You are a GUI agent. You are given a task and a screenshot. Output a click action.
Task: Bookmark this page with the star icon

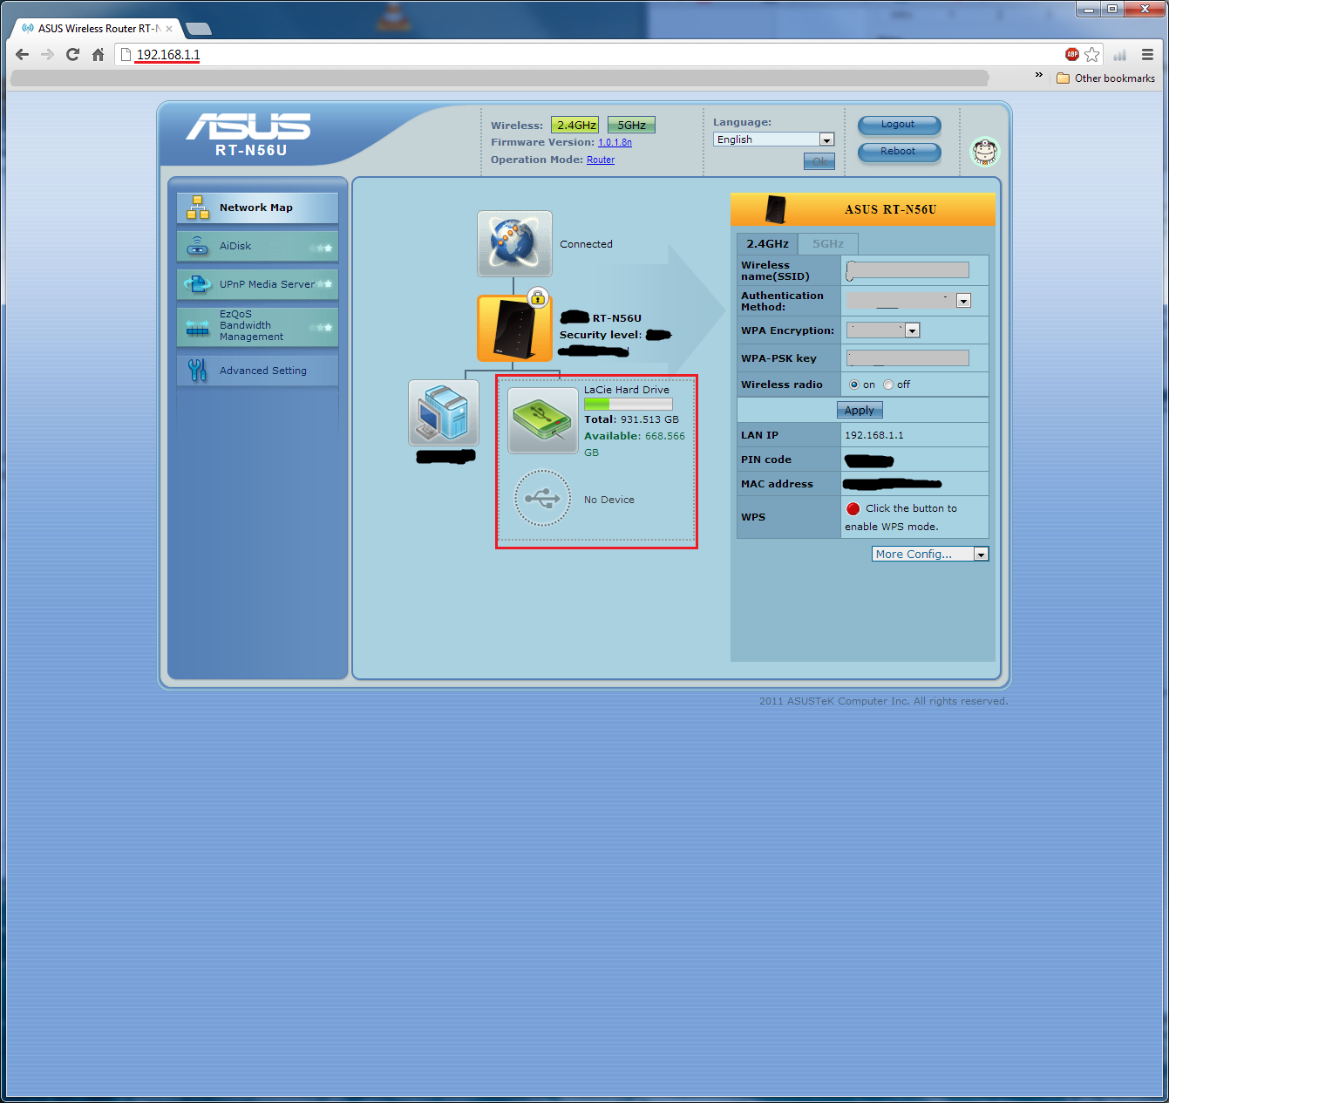[1092, 54]
